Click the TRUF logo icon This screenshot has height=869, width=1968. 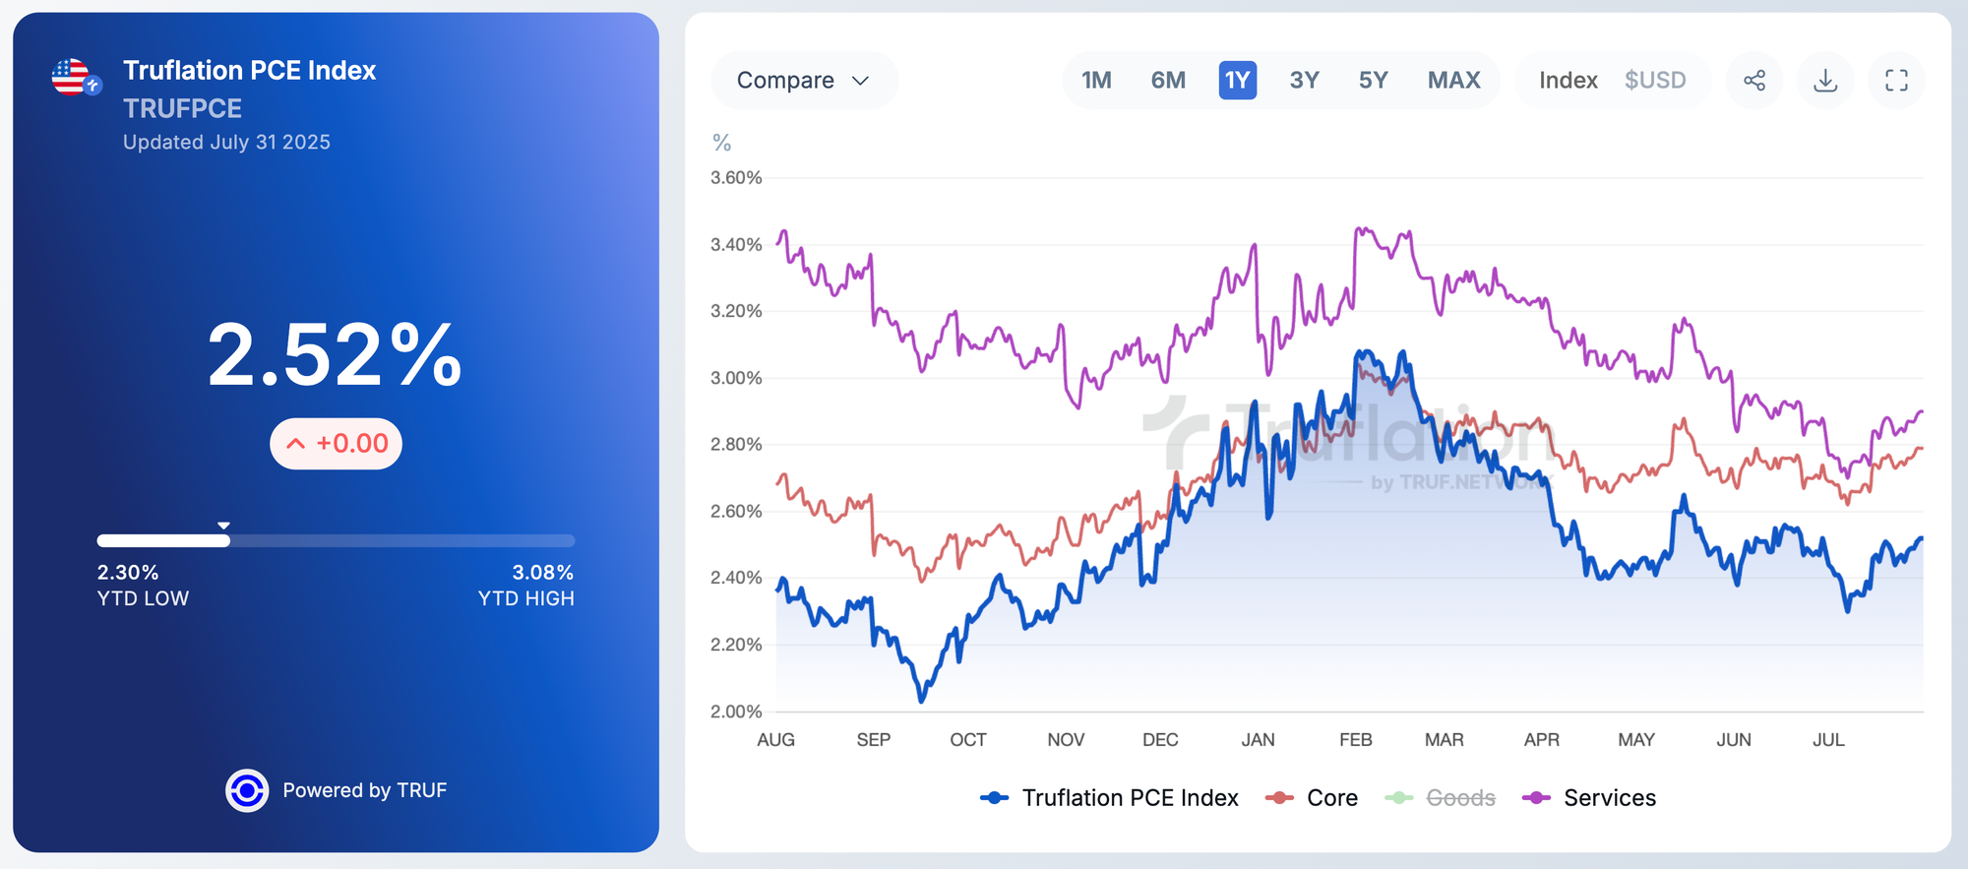(x=247, y=790)
